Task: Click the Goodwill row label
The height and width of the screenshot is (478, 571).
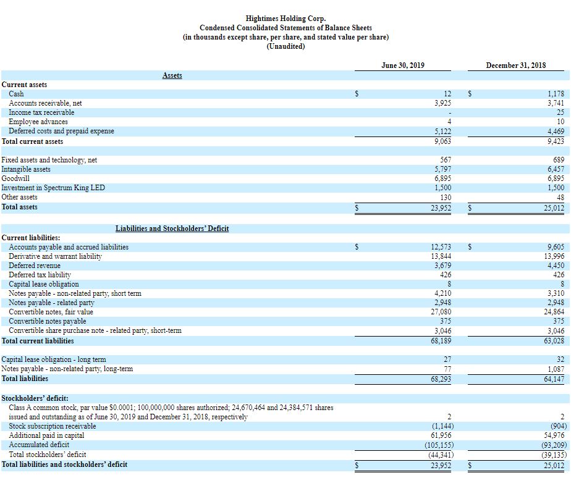Action: (x=15, y=178)
